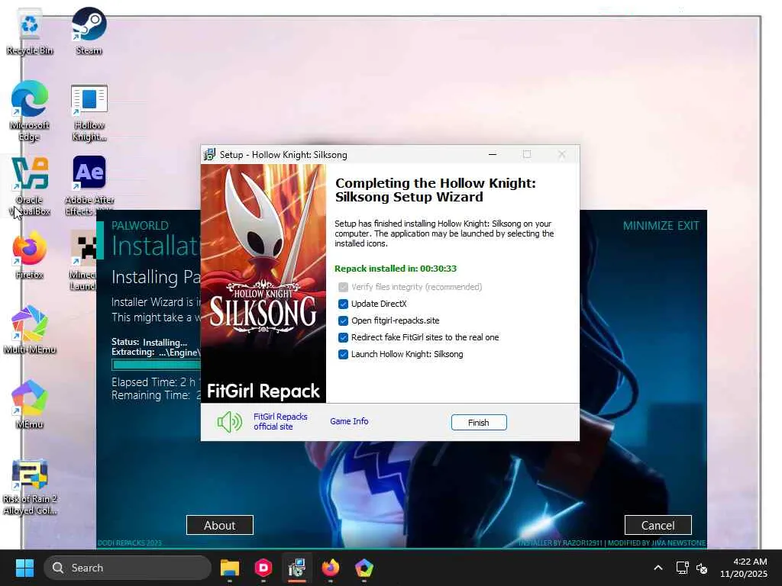This screenshot has width=782, height=586.
Task: Toggle Redirect fake FitGirl sites checkbox
Action: pos(343,337)
